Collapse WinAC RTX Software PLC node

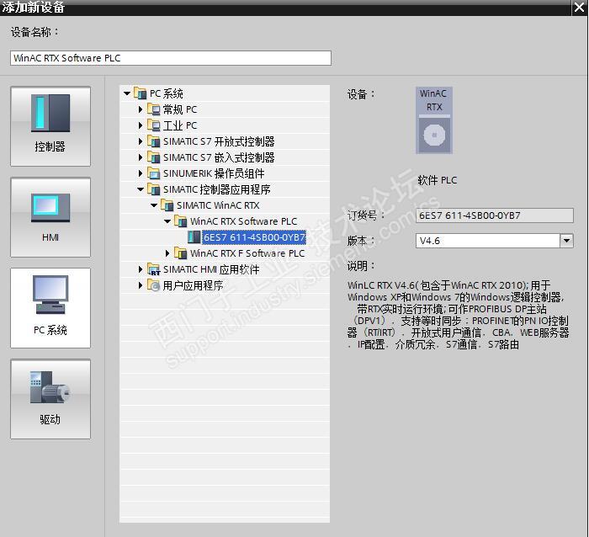[x=167, y=221]
